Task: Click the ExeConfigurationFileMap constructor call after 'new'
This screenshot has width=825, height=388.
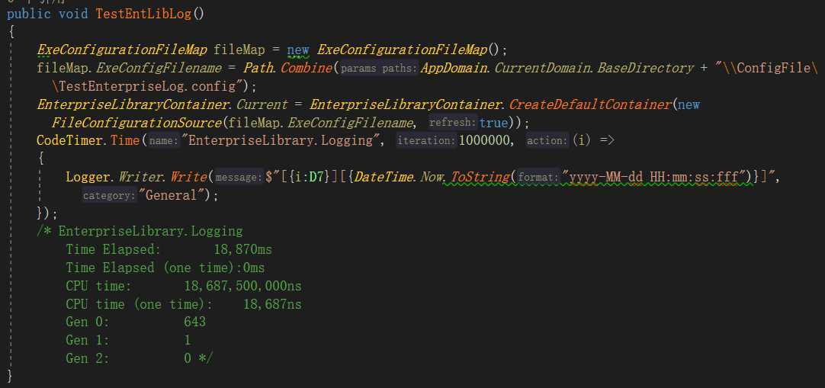Action: point(403,50)
